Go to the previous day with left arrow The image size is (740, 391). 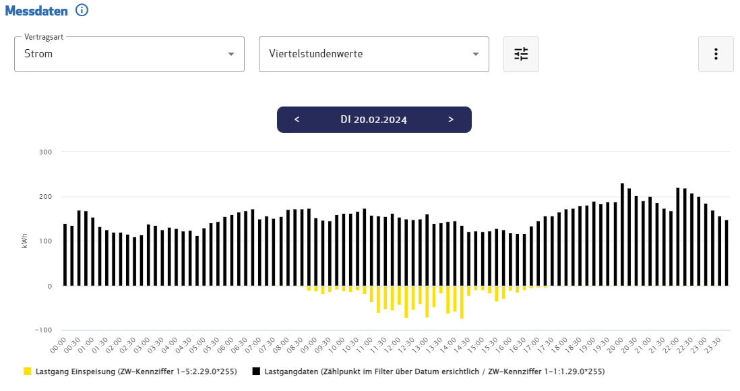[x=297, y=119]
